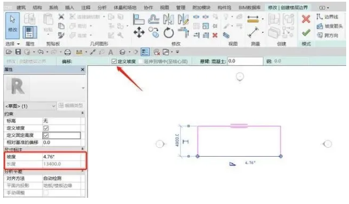
Task: Open the 插入 ribbon tab
Action: coord(69,8)
